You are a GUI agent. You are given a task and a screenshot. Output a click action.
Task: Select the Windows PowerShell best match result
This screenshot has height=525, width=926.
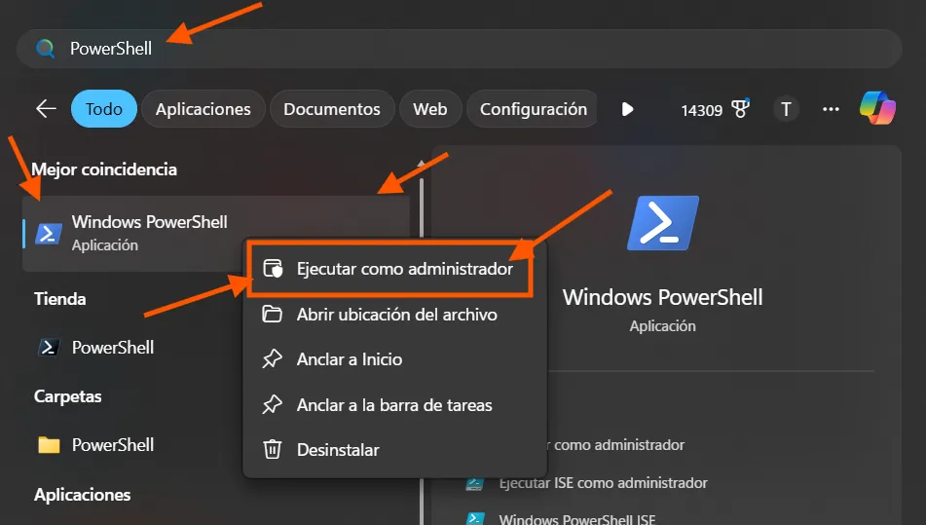[x=216, y=233]
